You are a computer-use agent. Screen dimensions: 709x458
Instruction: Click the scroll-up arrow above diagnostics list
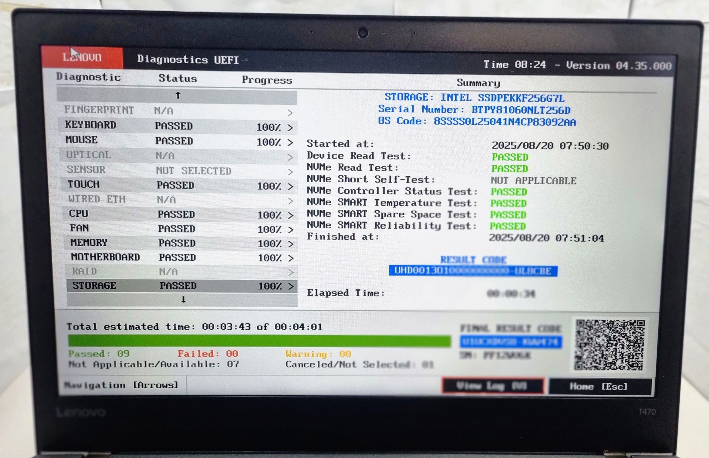(178, 95)
